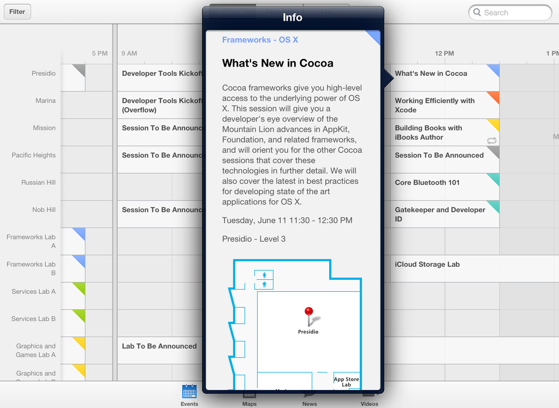
Task: Tap blue corner flag of Info popover
Action: click(x=375, y=36)
